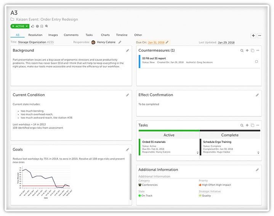The width and height of the screenshot is (274, 216).
Task: Edit the Goals section
Action: click(127, 149)
